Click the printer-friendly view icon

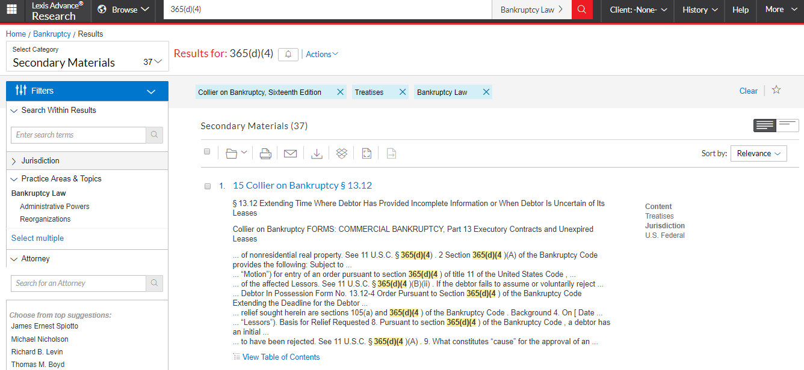tap(366, 154)
